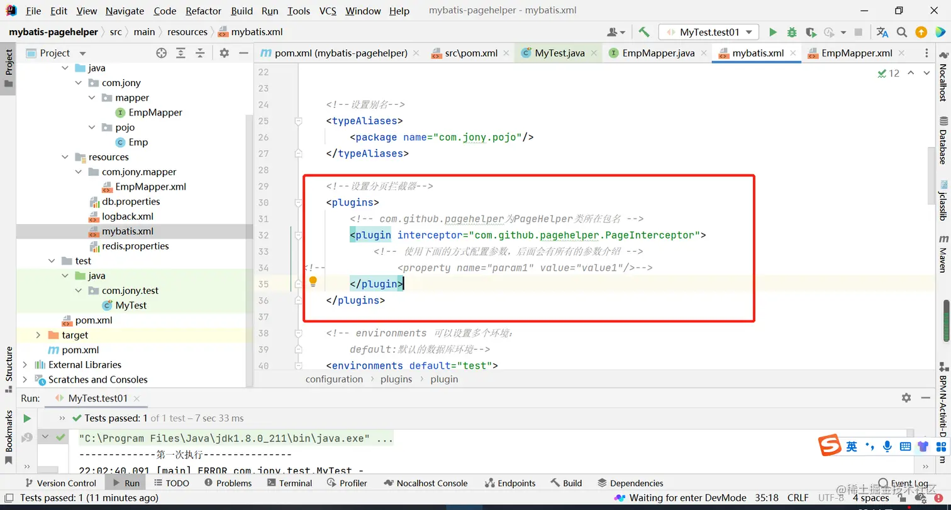This screenshot has height=510, width=951.
Task: Click the 35:18 caret position indicator
Action: (x=766, y=497)
